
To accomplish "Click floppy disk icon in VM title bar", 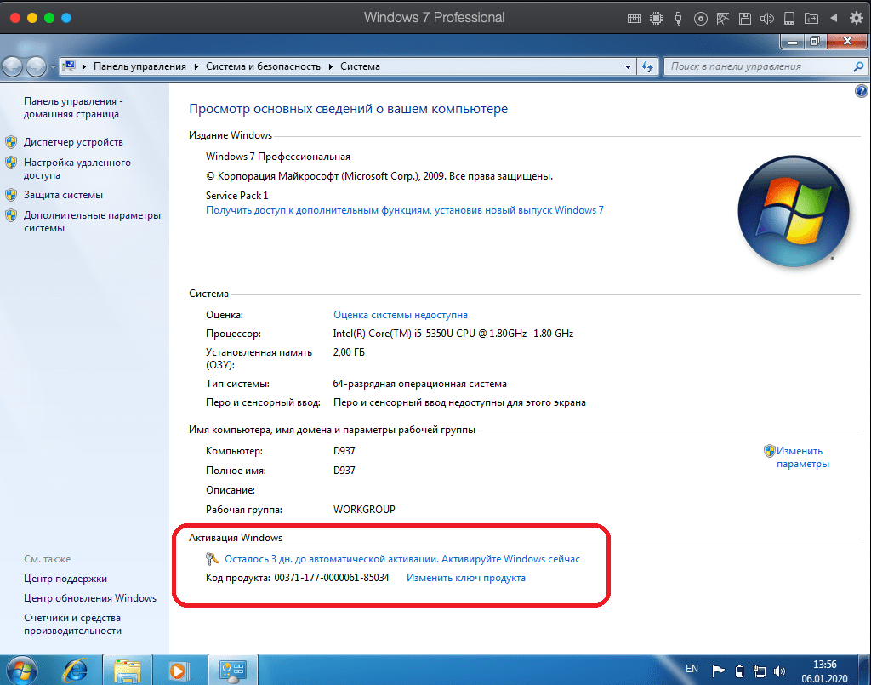I will tap(745, 19).
